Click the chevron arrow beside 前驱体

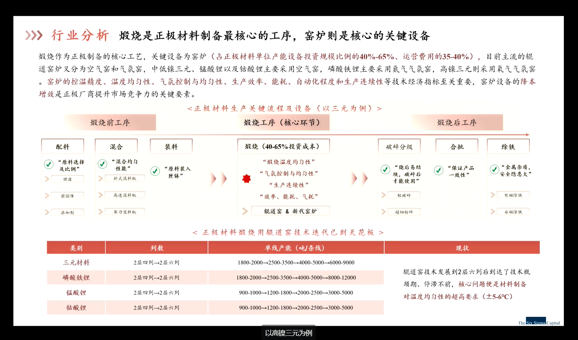(x=47, y=195)
